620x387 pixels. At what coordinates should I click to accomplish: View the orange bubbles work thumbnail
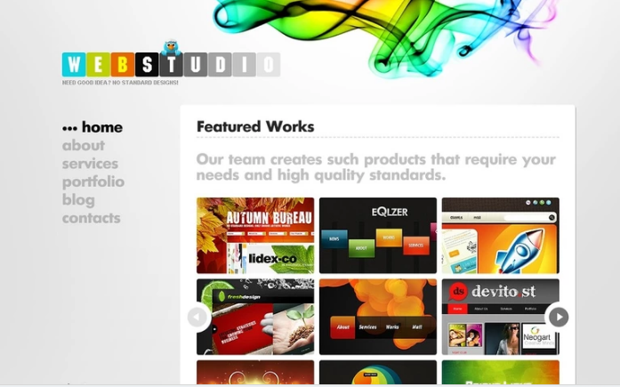378,317
